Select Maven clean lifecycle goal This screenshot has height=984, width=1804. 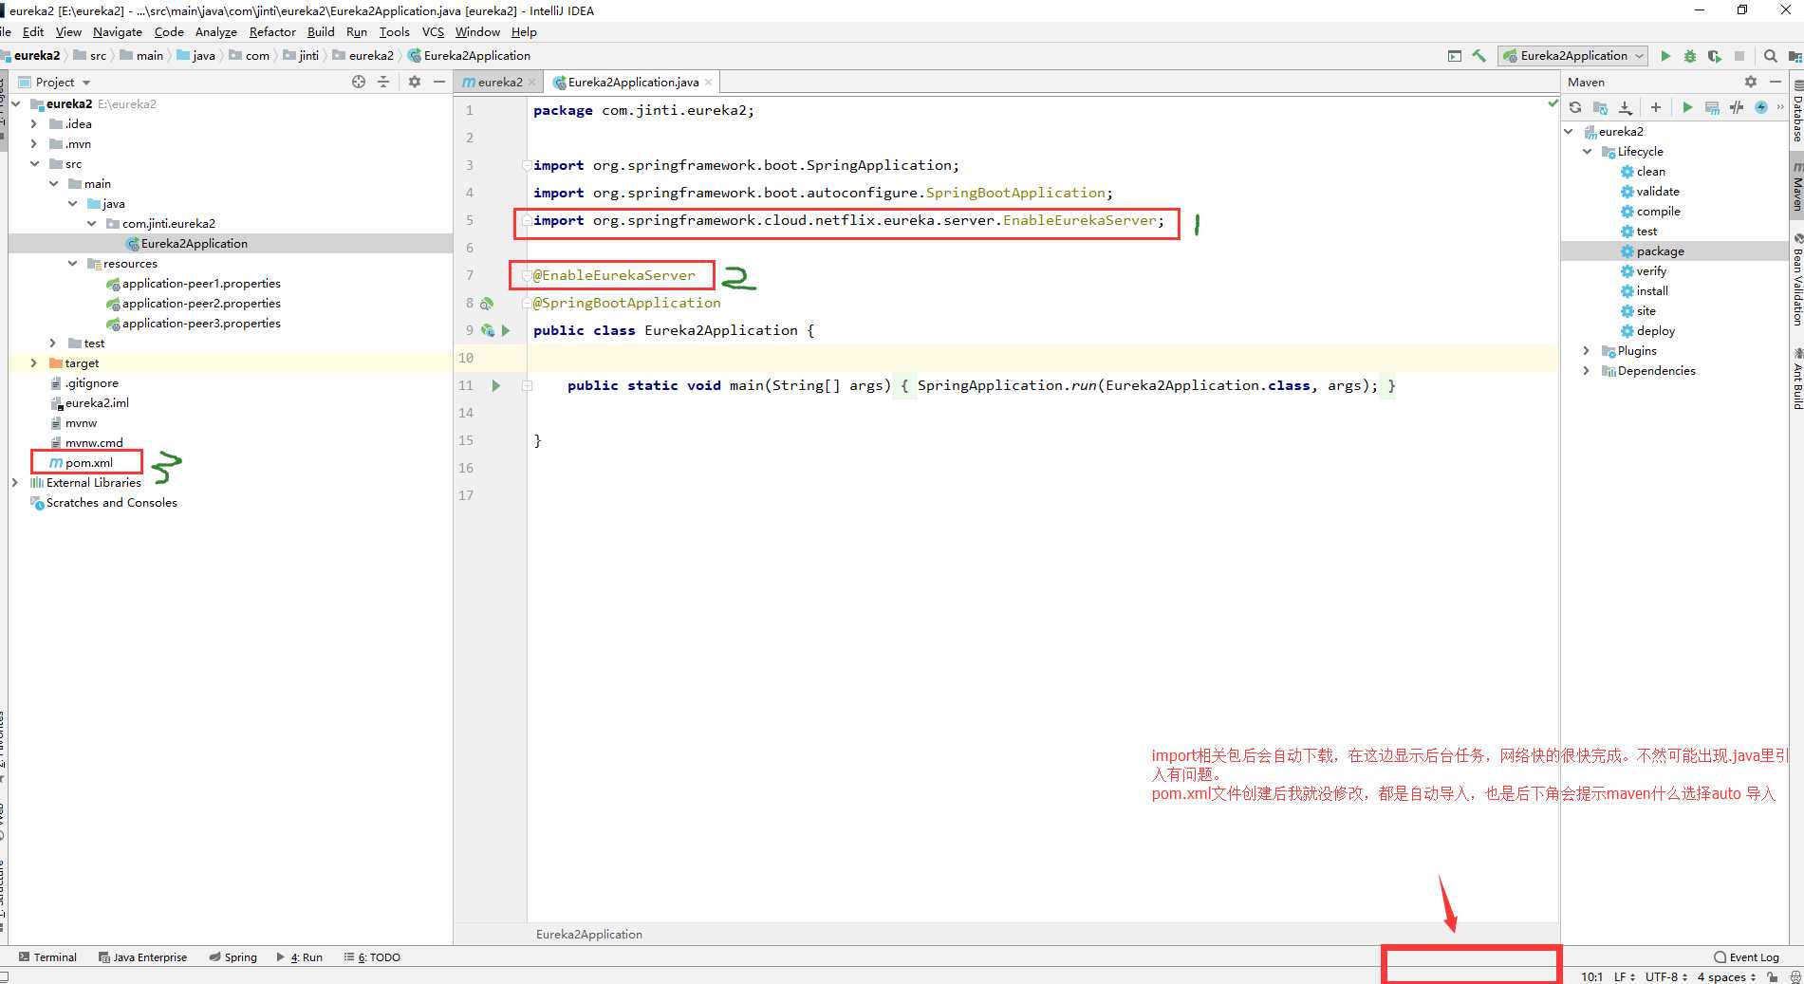(x=1650, y=171)
